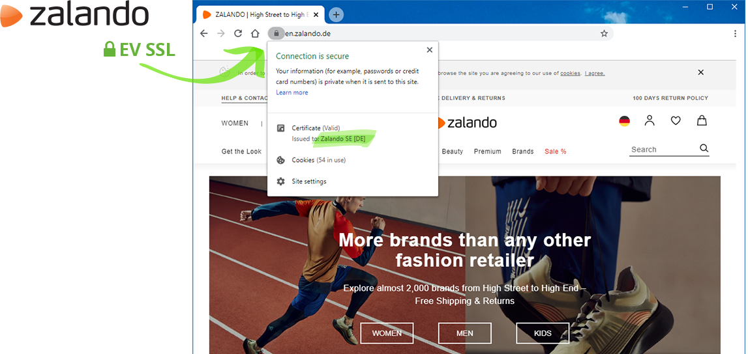Bookmark page with the star icon
748x354 pixels.
point(604,34)
